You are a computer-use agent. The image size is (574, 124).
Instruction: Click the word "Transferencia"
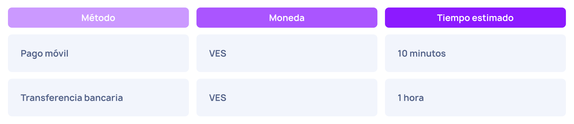click(x=51, y=98)
